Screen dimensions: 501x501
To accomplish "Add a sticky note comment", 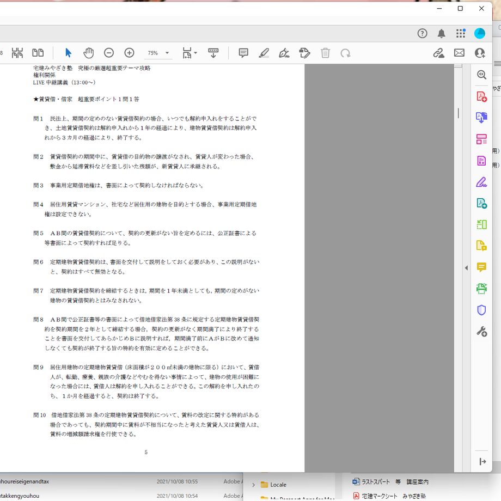I will [x=243, y=53].
